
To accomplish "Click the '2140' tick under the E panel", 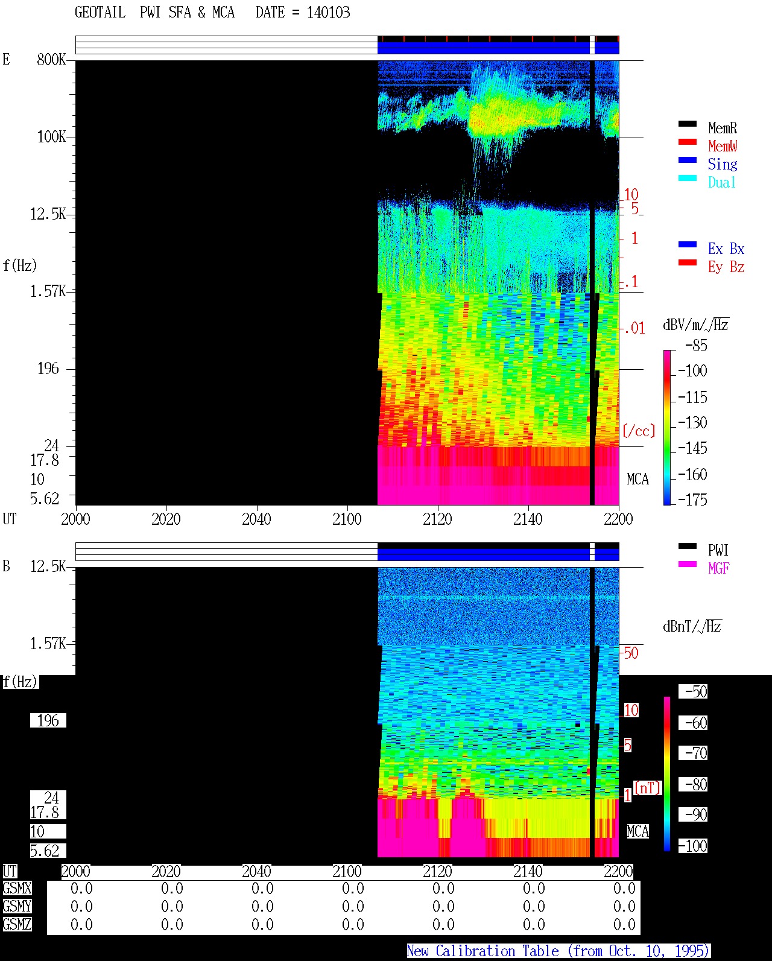I will [x=528, y=519].
